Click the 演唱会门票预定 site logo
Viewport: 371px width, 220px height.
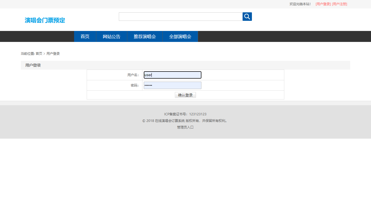click(45, 20)
